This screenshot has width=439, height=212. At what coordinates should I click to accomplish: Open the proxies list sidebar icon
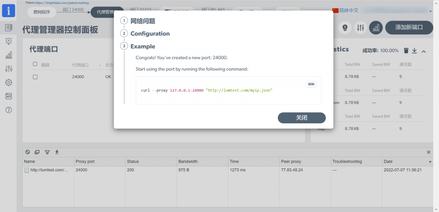tap(9, 27)
